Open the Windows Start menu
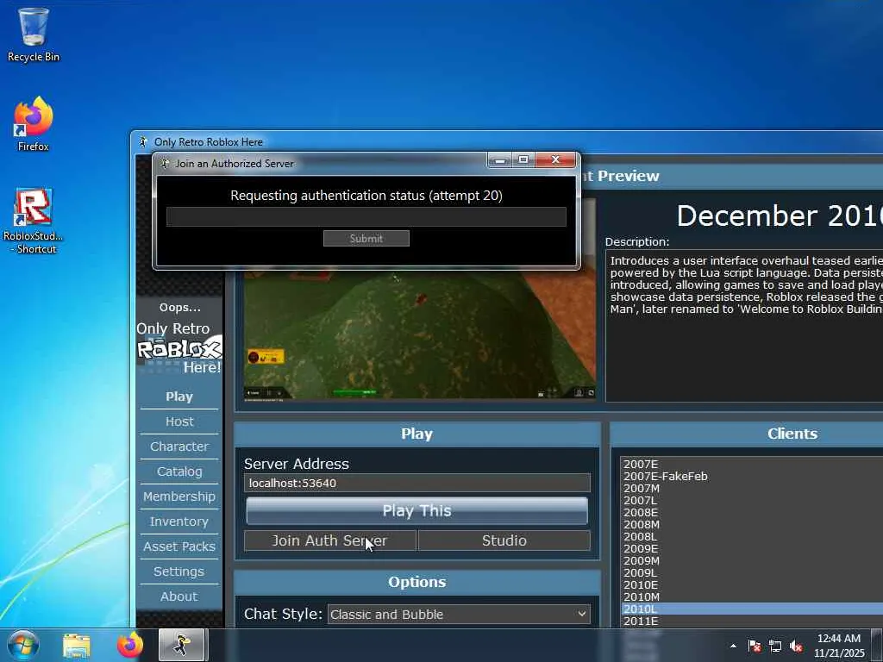The height and width of the screenshot is (662, 883). pos(23,645)
